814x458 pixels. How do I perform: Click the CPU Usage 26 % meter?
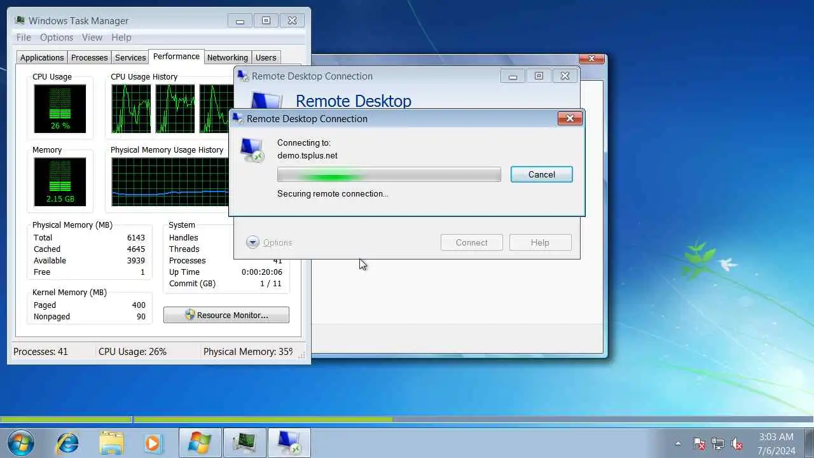point(60,109)
